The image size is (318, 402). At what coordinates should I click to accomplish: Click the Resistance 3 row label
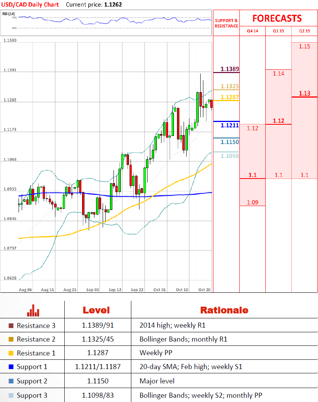click(36, 326)
